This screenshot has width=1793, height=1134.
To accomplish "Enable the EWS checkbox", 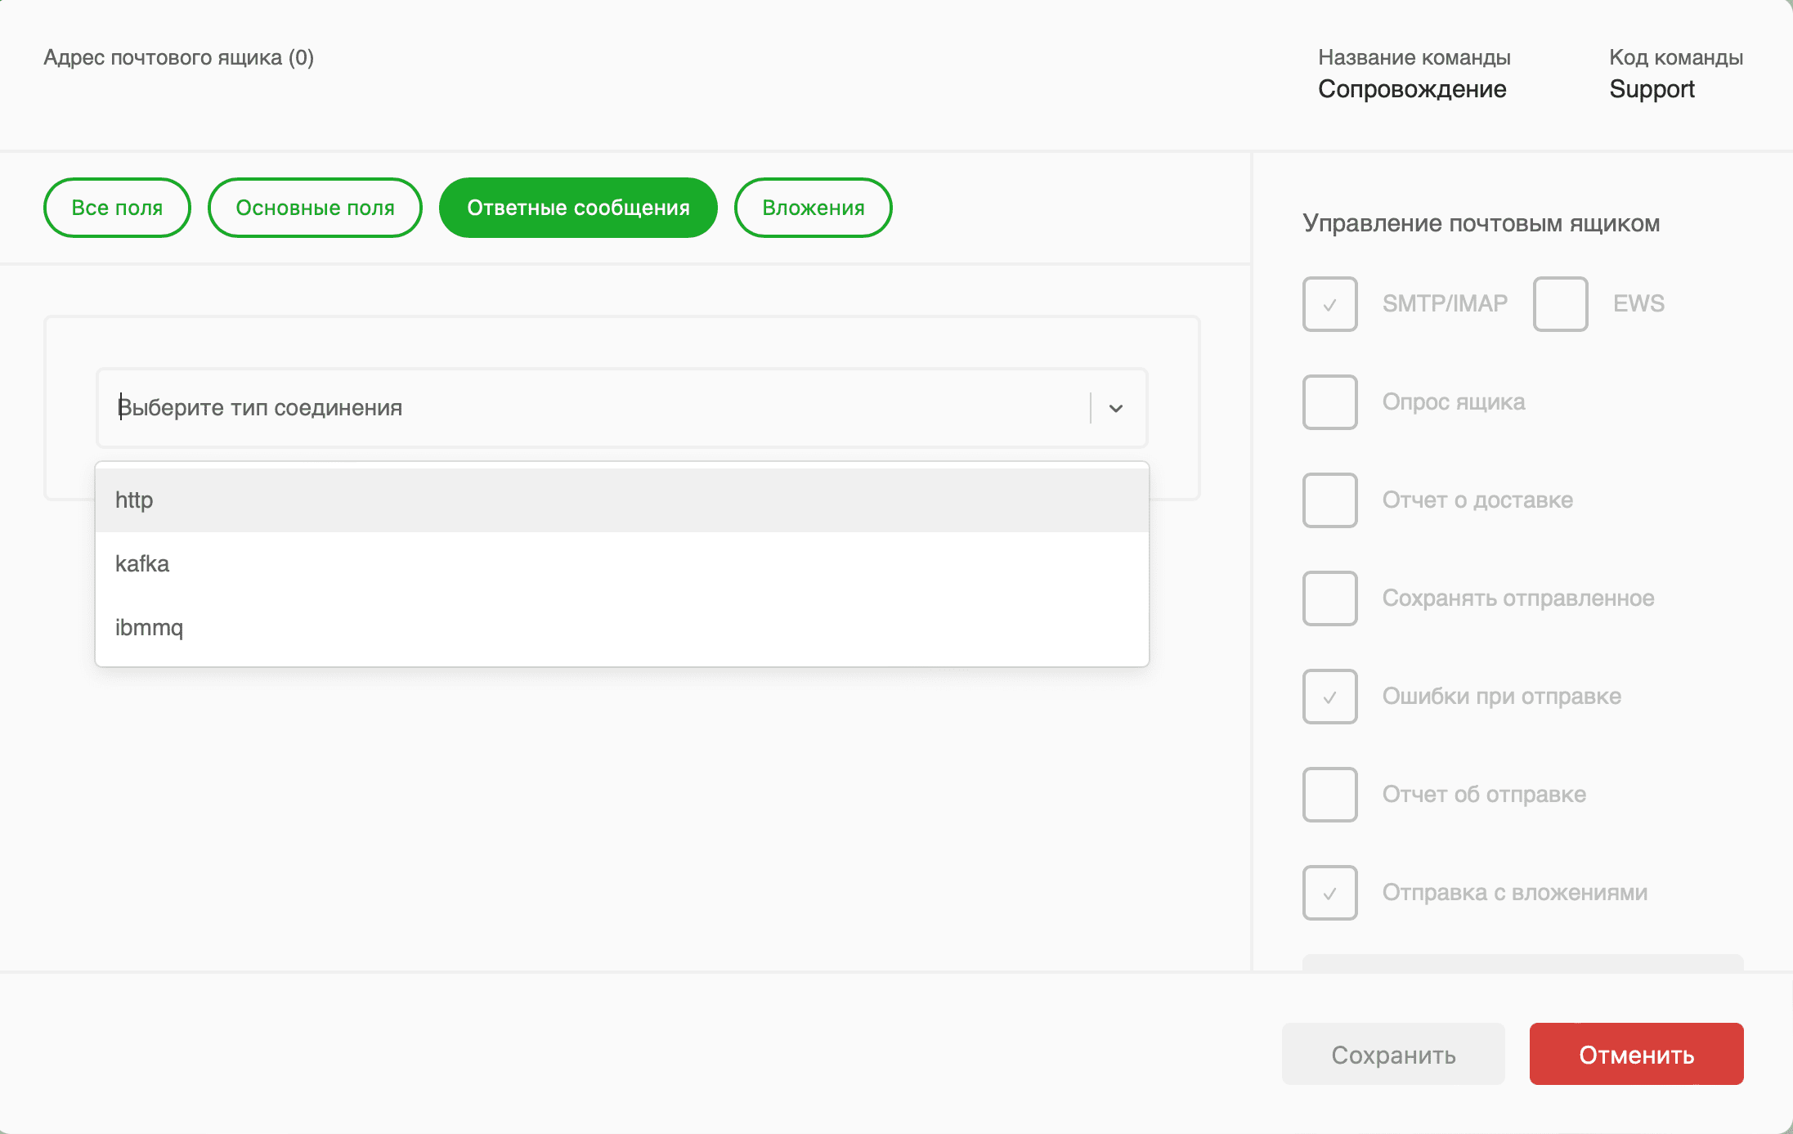I will coord(1560,304).
